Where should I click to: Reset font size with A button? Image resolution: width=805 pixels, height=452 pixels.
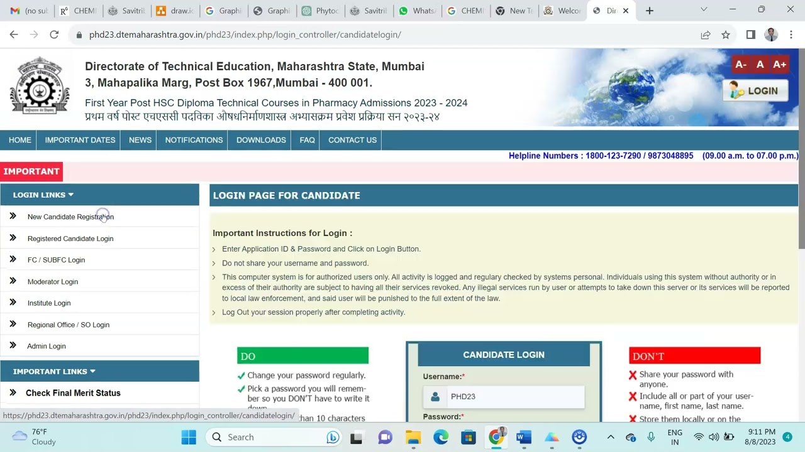click(760, 64)
